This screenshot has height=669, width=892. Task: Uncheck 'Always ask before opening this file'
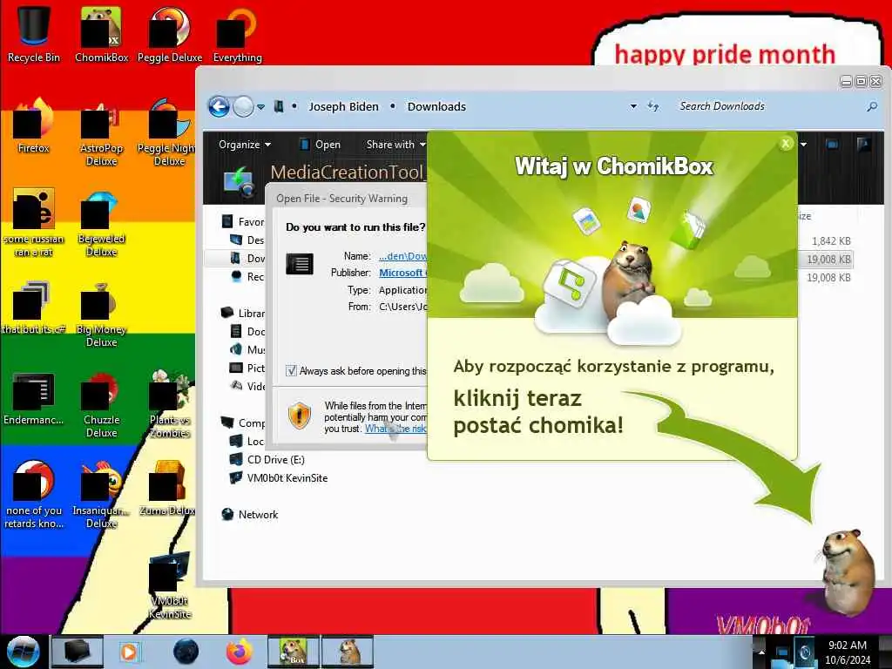tap(291, 371)
